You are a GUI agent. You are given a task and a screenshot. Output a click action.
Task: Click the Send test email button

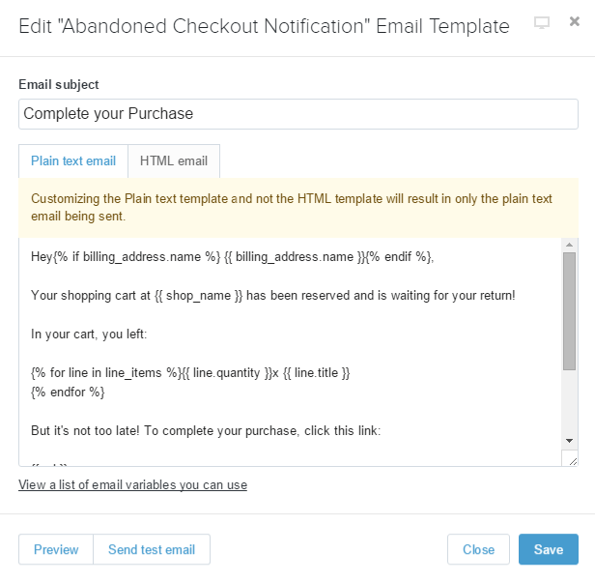[x=152, y=549]
